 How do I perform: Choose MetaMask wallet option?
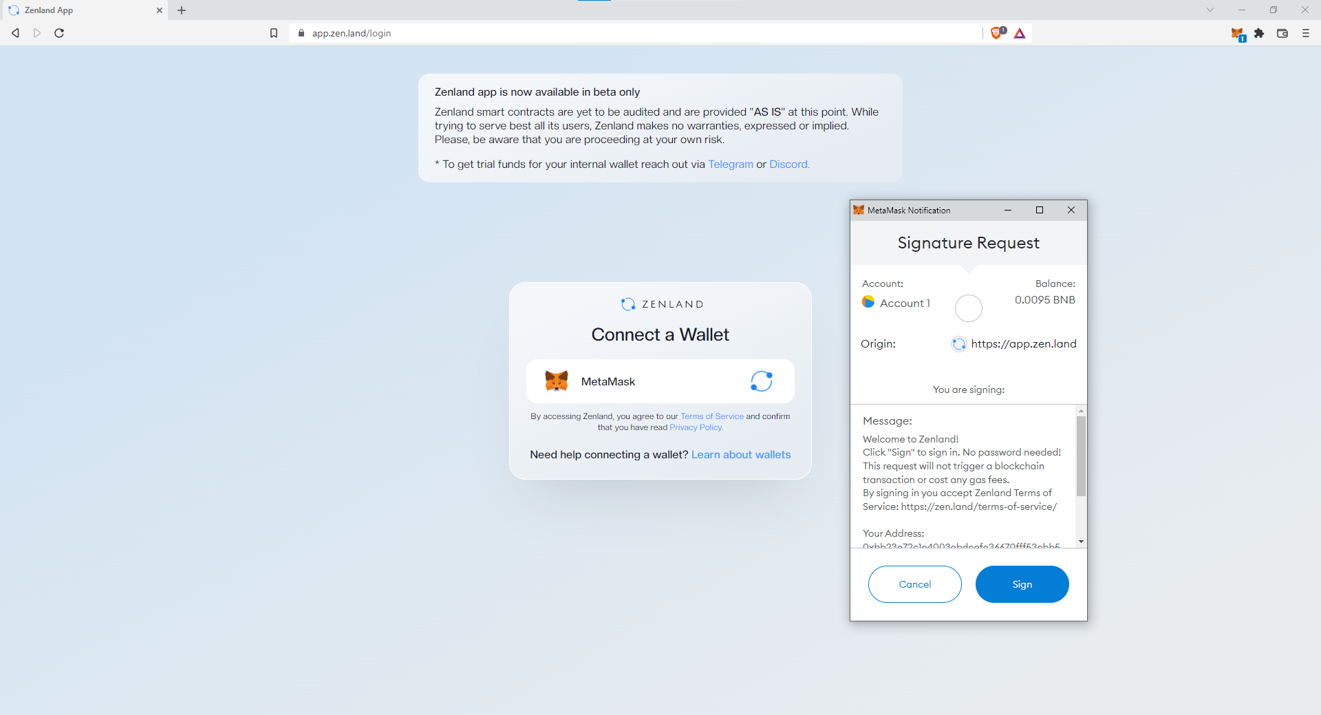(660, 381)
